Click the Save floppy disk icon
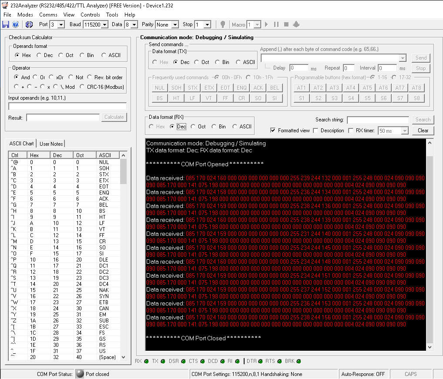Image resolution: width=443 pixels, height=379 pixels. point(5,24)
